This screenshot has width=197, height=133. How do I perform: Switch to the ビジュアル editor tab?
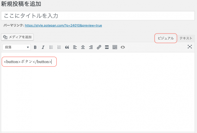point(166,38)
